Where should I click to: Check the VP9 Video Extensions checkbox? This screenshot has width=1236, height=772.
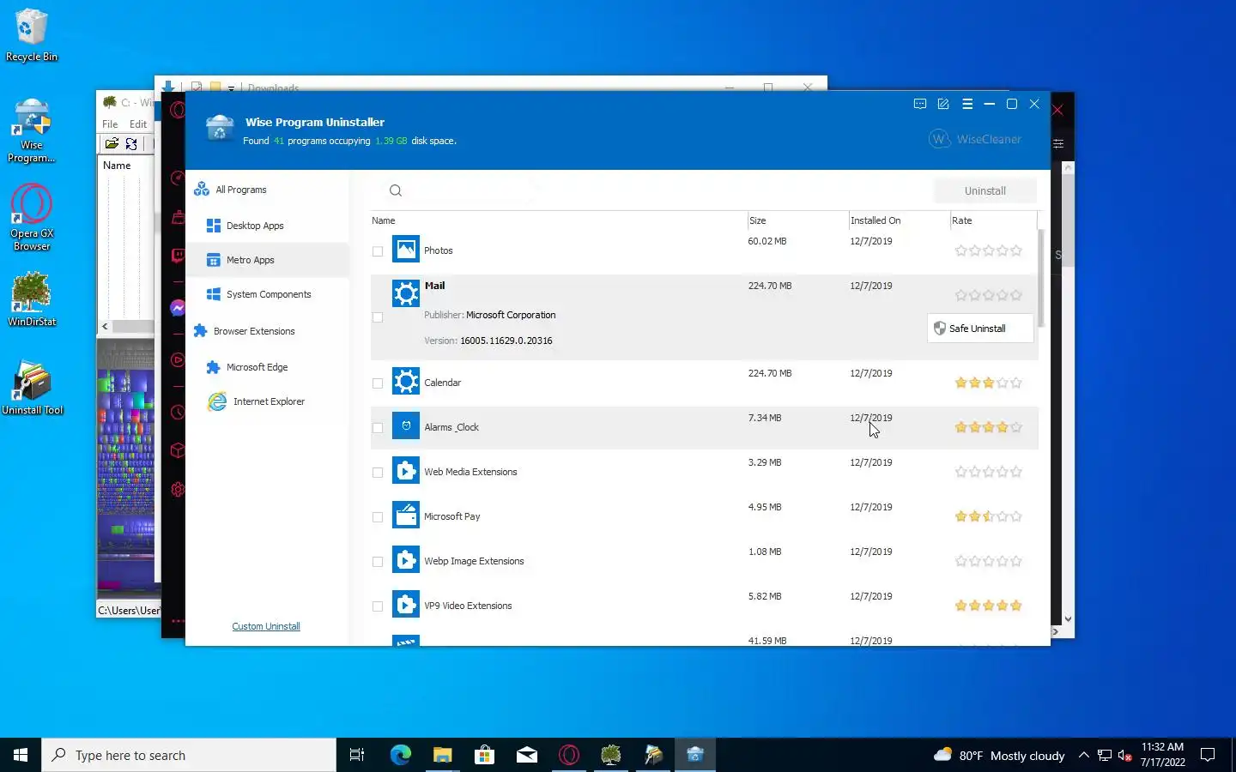coord(378,606)
